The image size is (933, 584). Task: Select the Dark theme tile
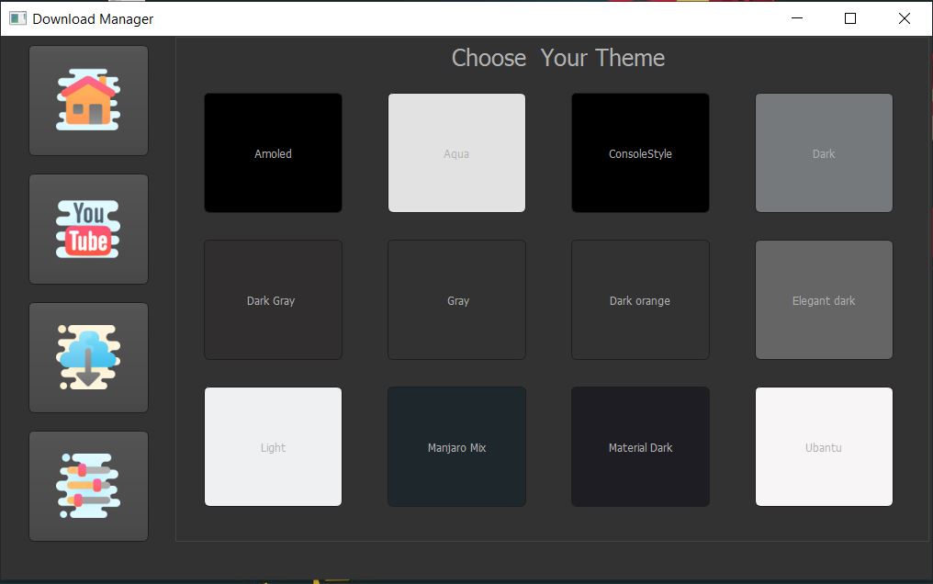click(x=824, y=152)
